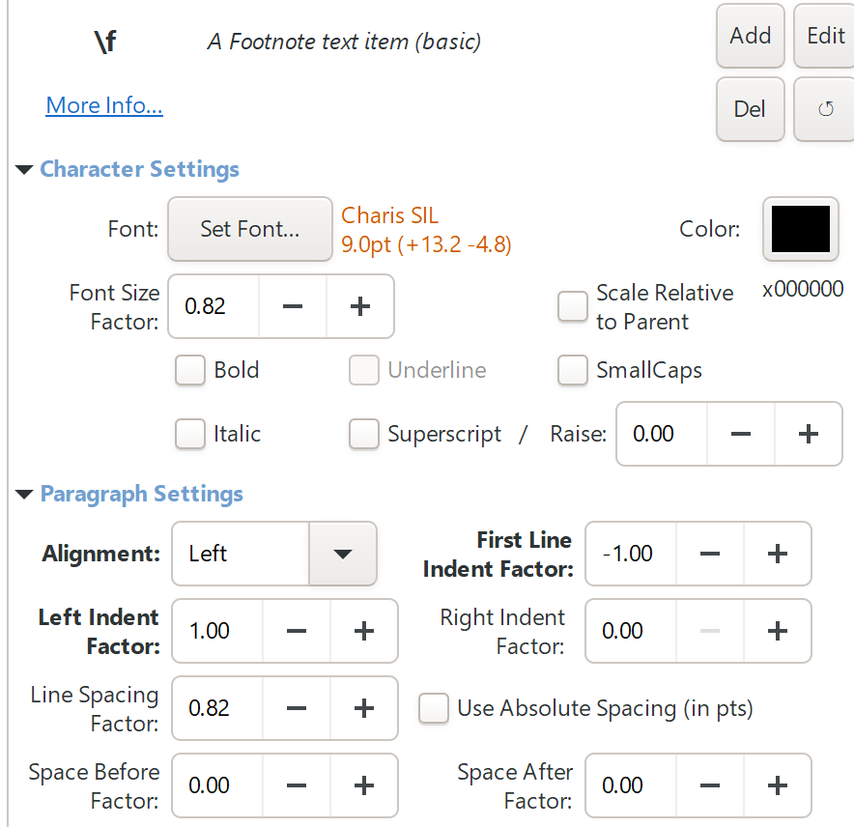Increase the Raise value for superscript

809,434
